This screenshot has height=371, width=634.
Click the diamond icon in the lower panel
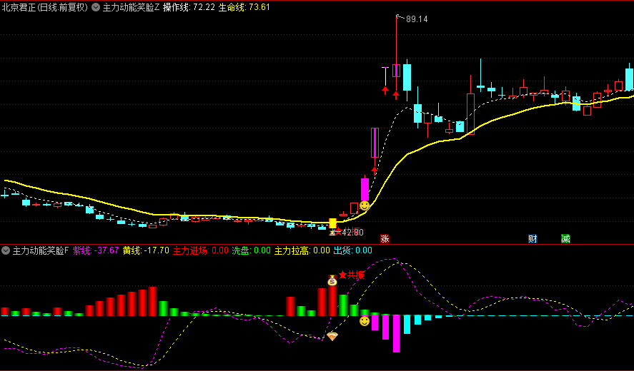click(332, 336)
